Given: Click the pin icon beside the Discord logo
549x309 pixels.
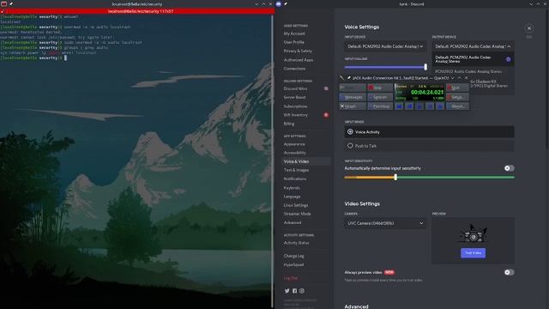Looking at the screenshot, I should pos(286,3).
